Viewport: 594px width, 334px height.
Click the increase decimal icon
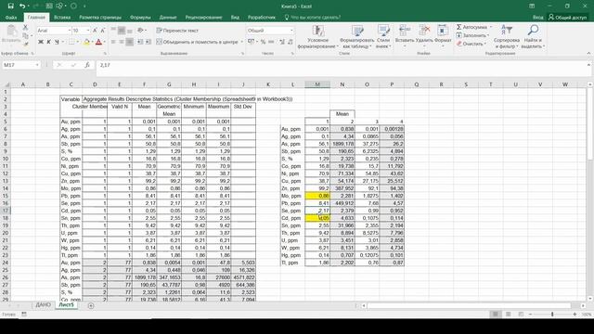(282, 42)
